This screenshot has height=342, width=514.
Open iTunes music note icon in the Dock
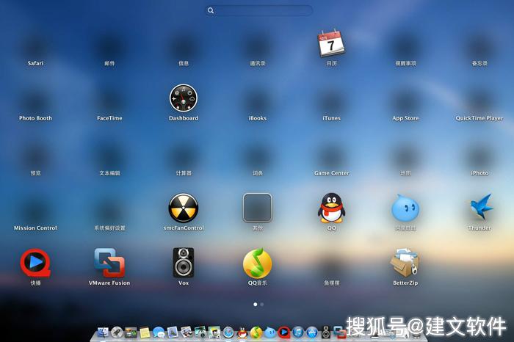[298, 332]
